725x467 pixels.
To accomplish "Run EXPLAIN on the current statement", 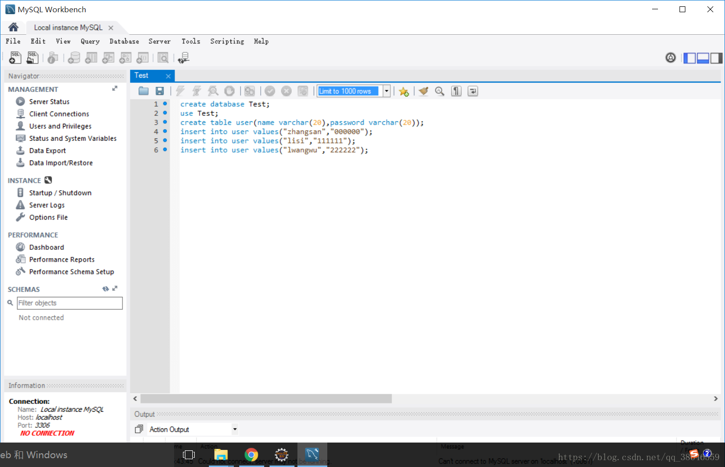I will [213, 91].
